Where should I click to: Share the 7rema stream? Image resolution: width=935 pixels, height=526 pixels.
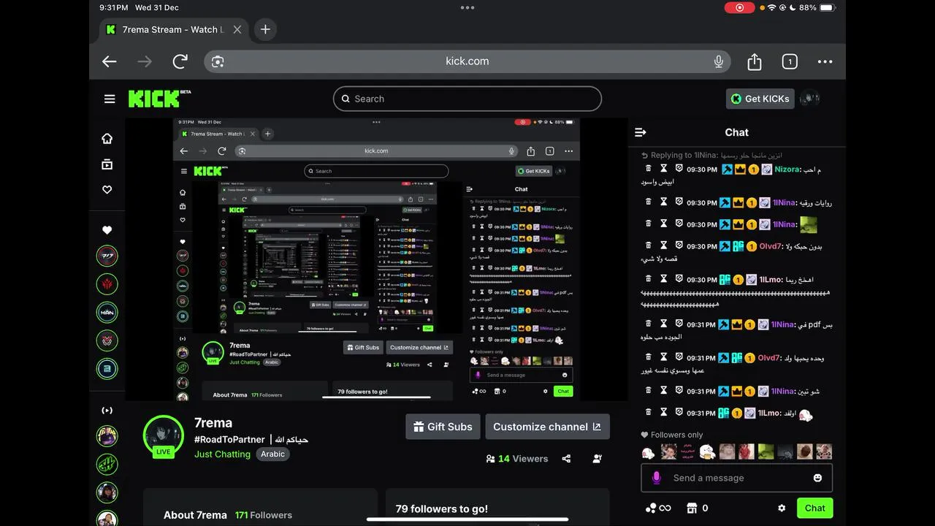pyautogui.click(x=566, y=459)
